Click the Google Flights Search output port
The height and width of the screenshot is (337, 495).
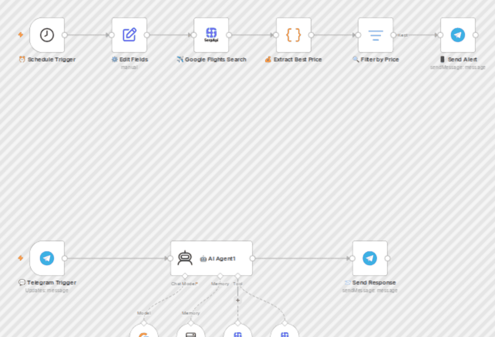pos(229,35)
